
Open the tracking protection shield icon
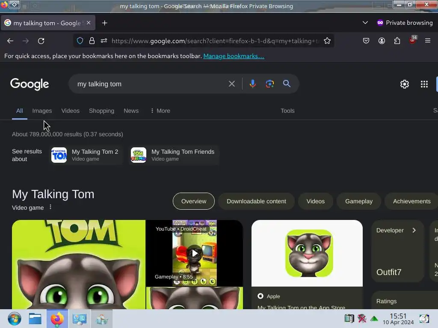[80, 41]
